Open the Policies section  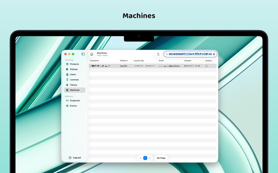[74, 69]
